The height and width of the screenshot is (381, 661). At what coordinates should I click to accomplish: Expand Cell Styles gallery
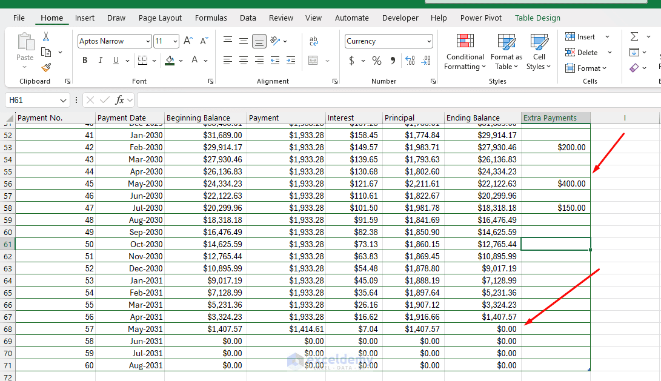click(x=539, y=52)
